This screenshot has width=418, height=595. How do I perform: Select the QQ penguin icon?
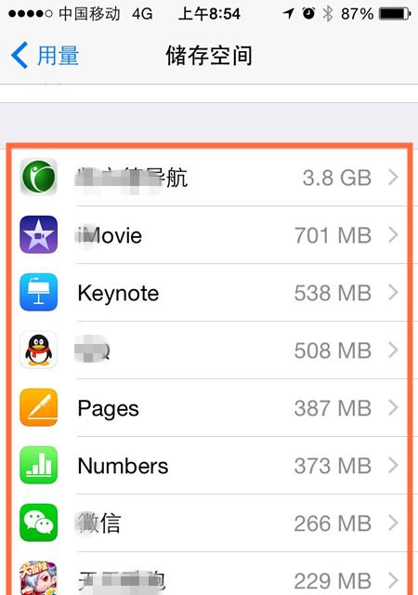coord(39,350)
